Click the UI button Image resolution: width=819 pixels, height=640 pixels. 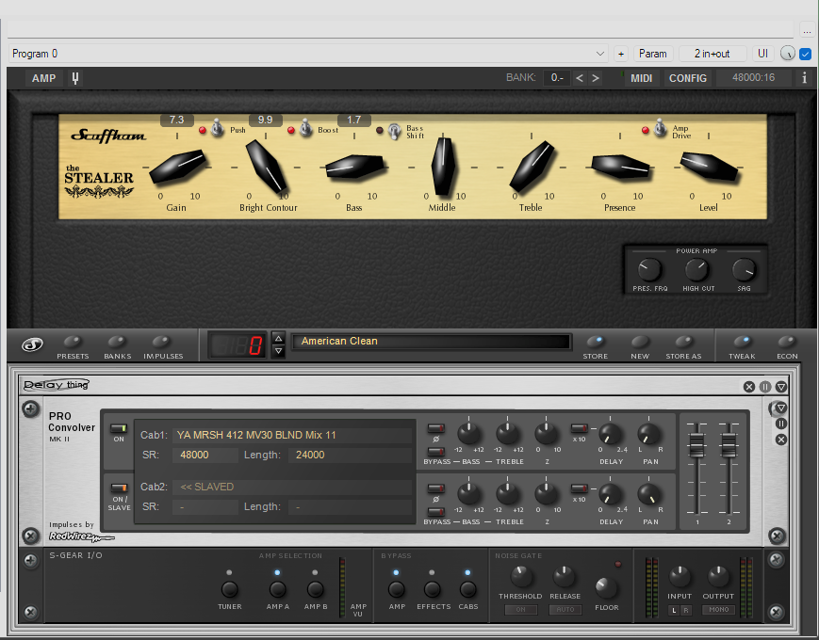click(763, 54)
